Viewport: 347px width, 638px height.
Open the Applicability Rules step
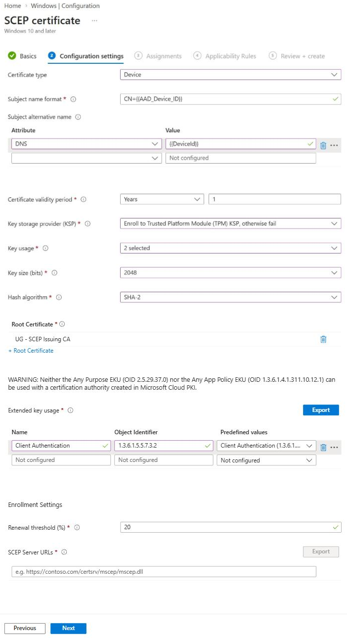click(225, 56)
